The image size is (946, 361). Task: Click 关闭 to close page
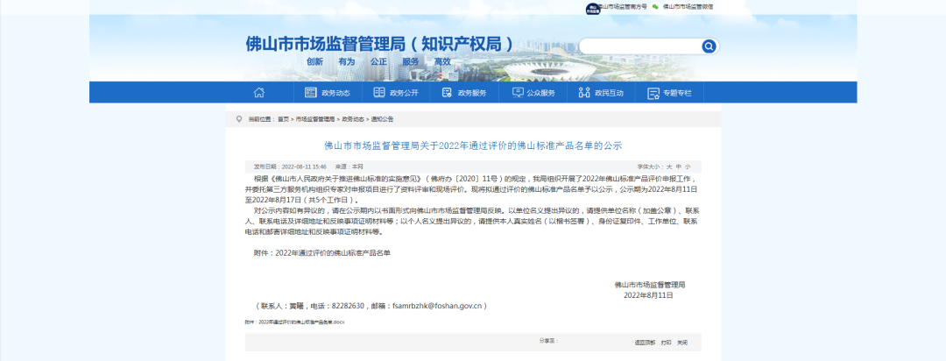pyautogui.click(x=681, y=343)
